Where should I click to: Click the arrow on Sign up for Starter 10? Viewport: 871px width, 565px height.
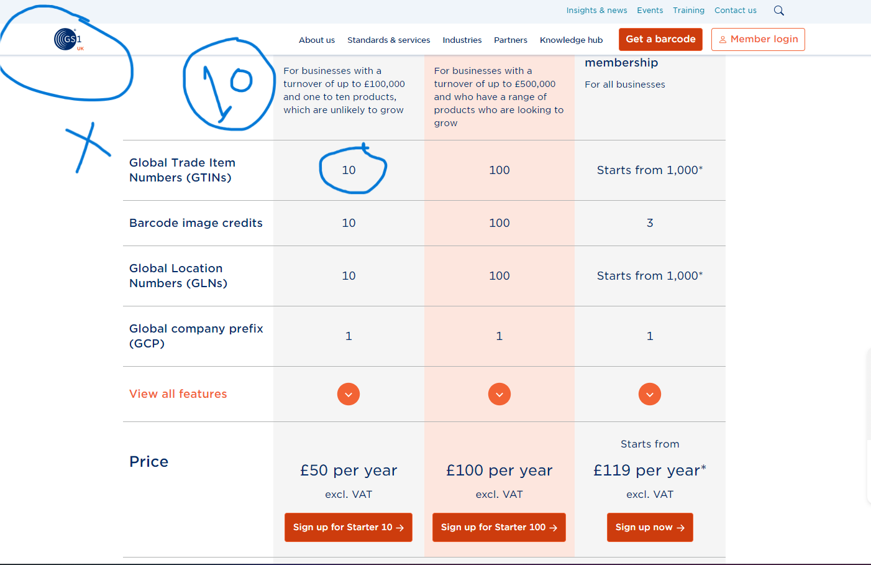(400, 528)
